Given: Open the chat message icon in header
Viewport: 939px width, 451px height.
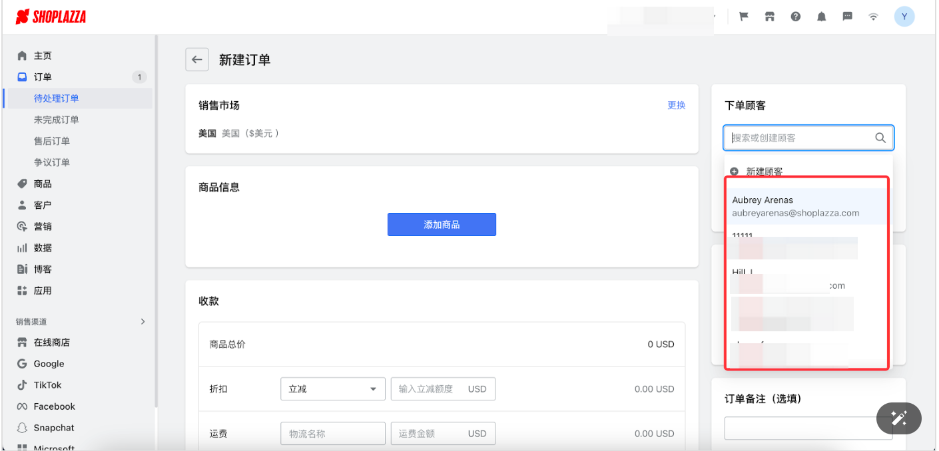Looking at the screenshot, I should tap(848, 17).
